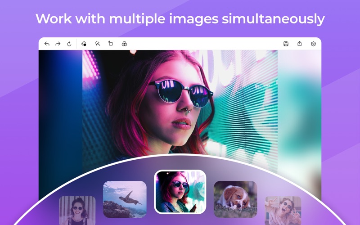The width and height of the screenshot is (360, 225).
Task: Click the redo arrow icon
Action: (x=58, y=44)
